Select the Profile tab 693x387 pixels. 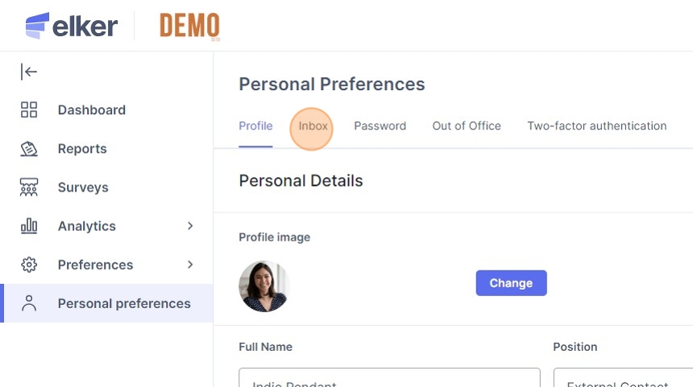pyautogui.click(x=255, y=126)
